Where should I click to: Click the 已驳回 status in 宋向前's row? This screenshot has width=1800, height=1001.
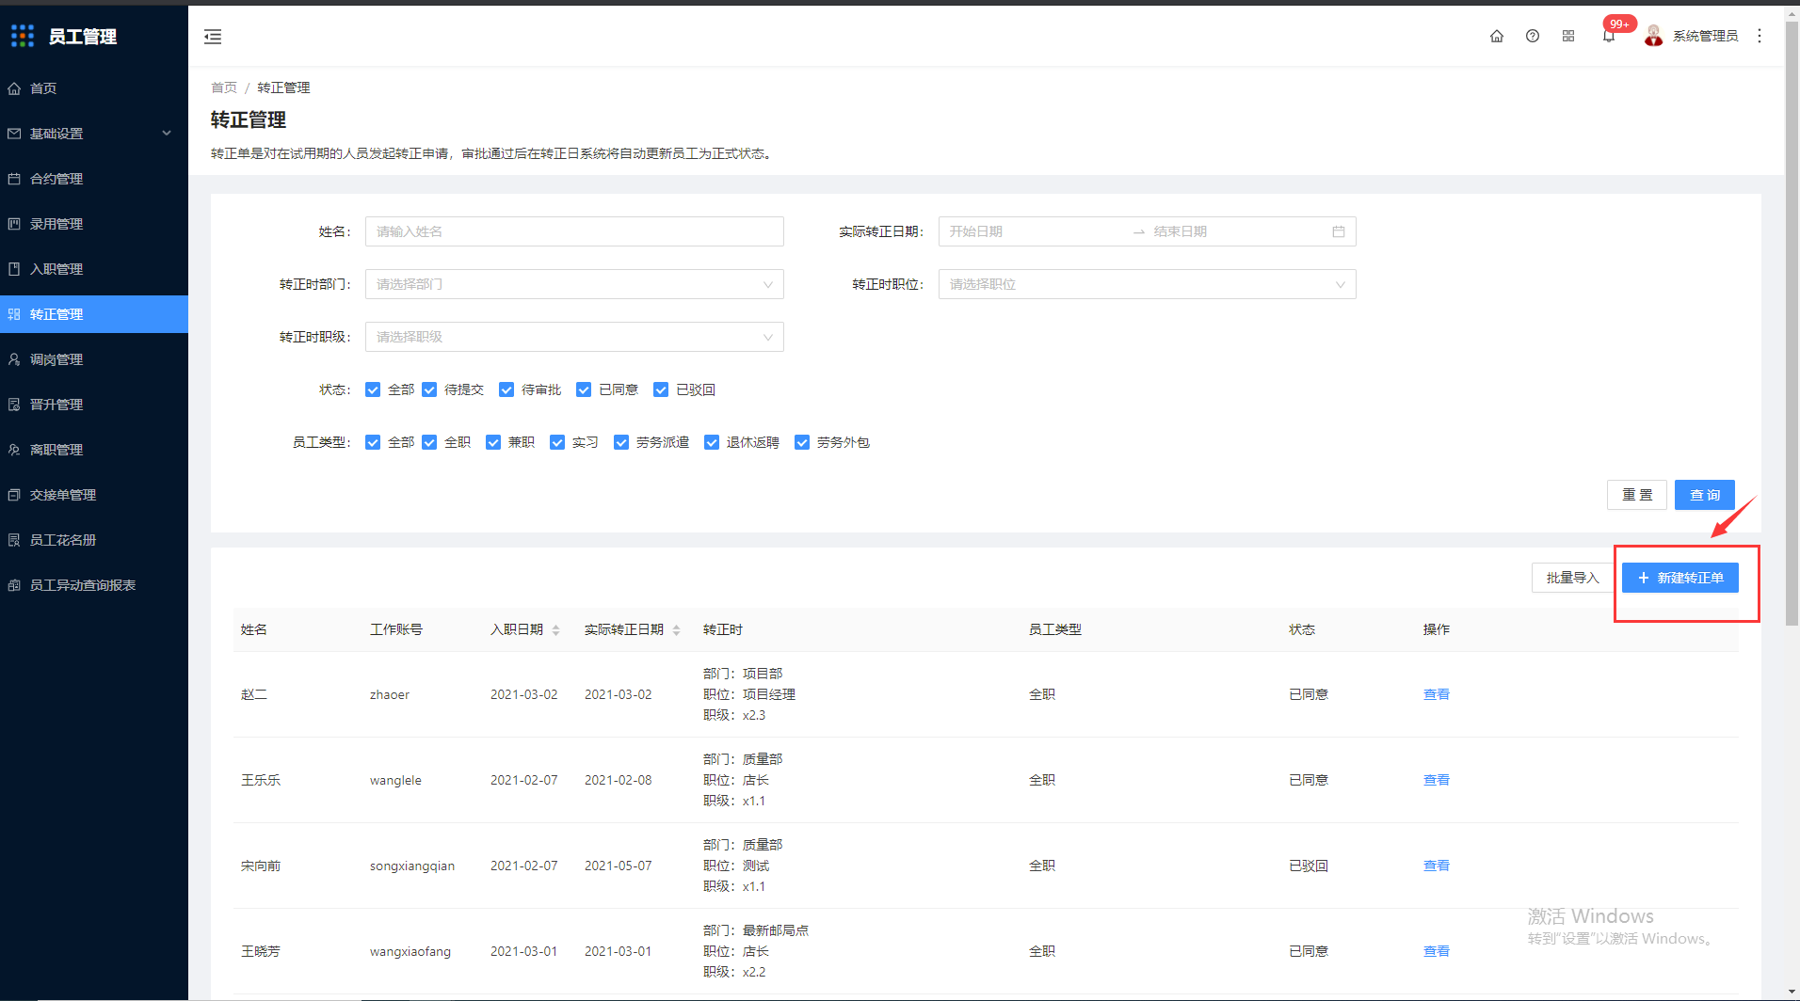pos(1309,866)
